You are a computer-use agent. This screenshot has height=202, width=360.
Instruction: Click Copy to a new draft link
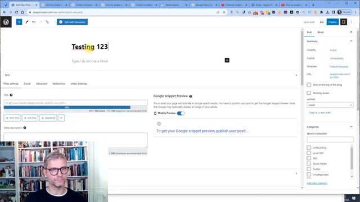pos(319,113)
